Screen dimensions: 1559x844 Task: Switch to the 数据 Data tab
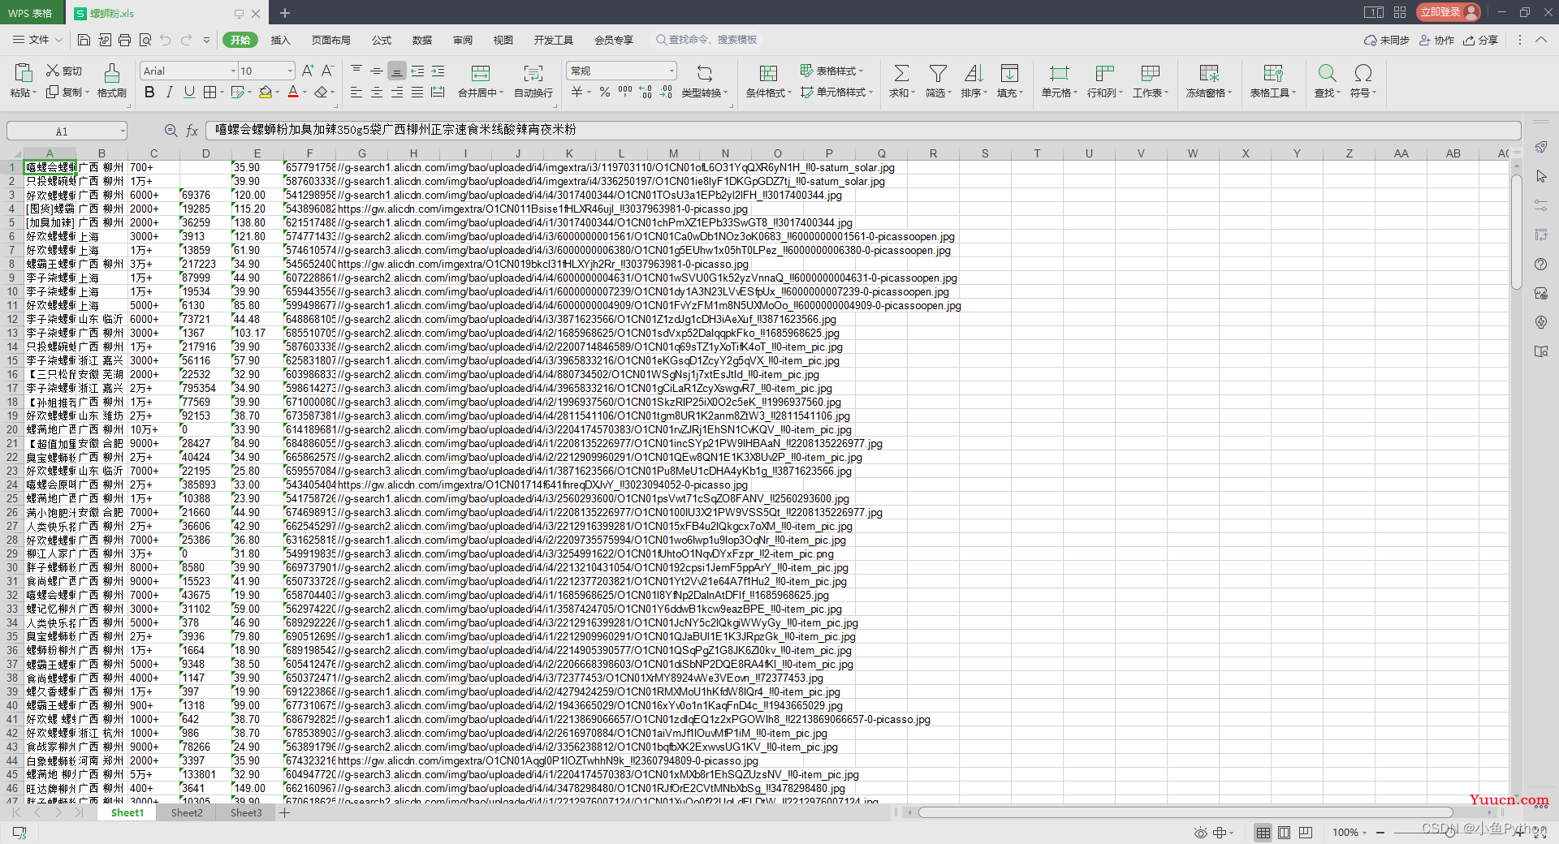[422, 40]
